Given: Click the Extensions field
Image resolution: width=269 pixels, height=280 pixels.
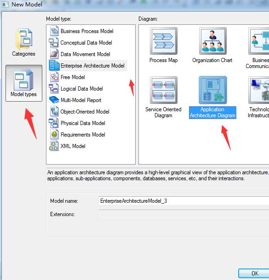Looking at the screenshot, I should (183, 214).
